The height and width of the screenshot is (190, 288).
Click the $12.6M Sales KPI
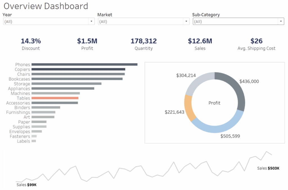(x=200, y=44)
